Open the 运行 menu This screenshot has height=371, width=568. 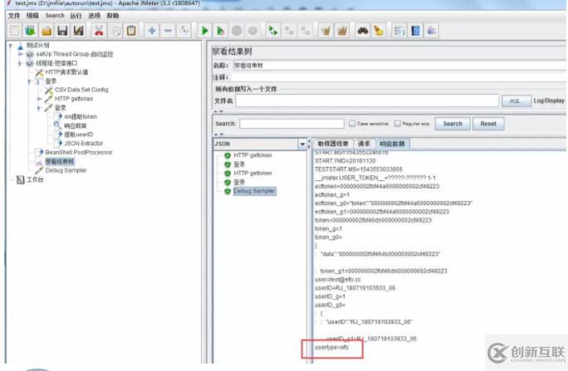pyautogui.click(x=76, y=16)
